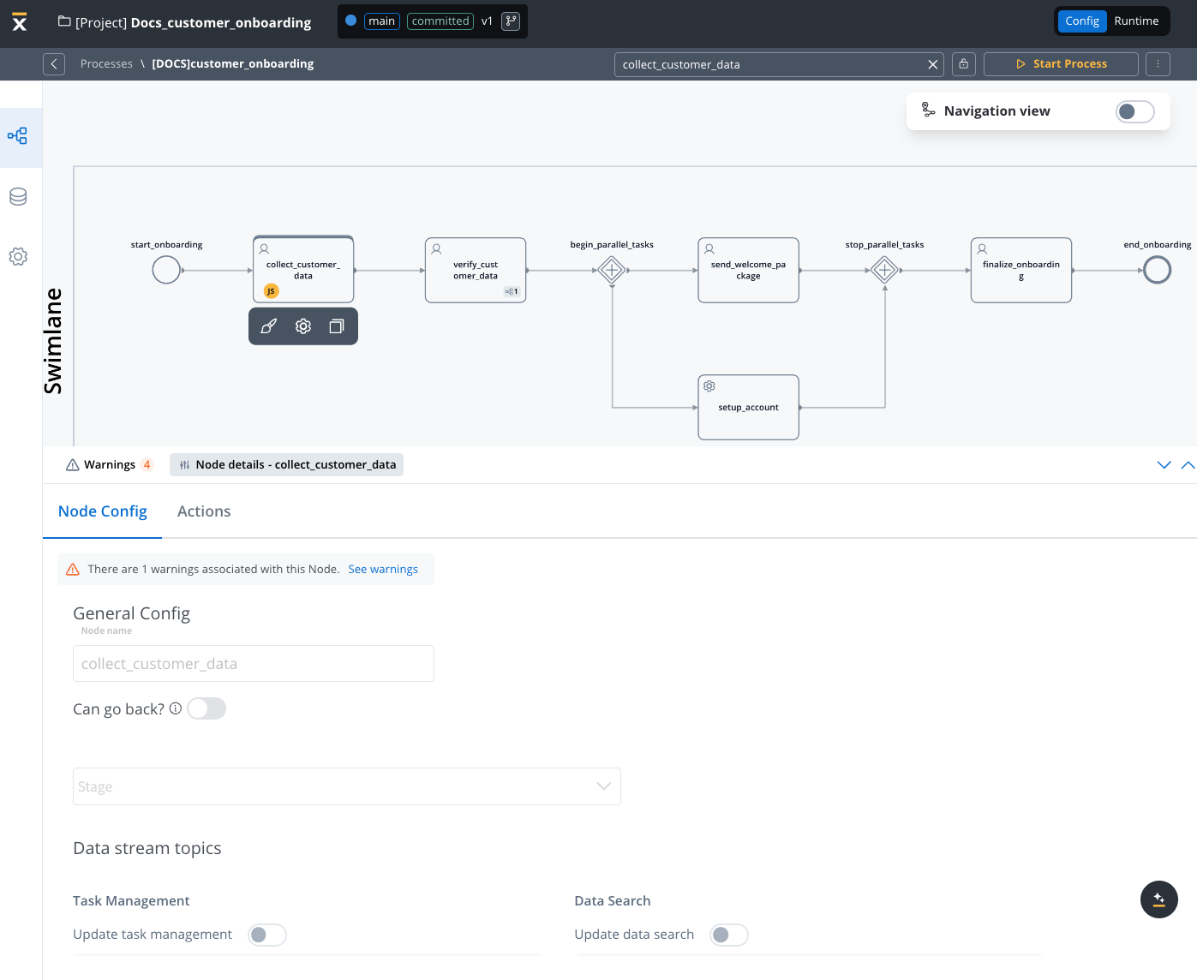Click the Node name input field
Viewport: 1197px width, 980px height.
tap(254, 664)
